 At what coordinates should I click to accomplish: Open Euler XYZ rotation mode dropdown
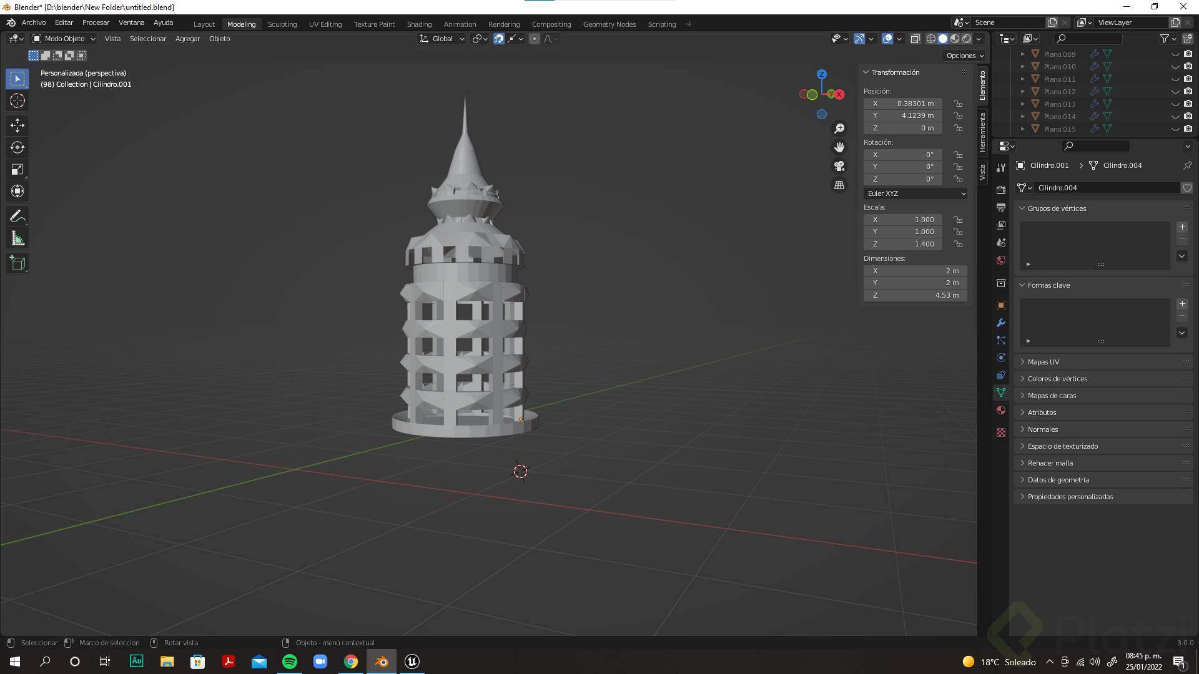coord(915,193)
